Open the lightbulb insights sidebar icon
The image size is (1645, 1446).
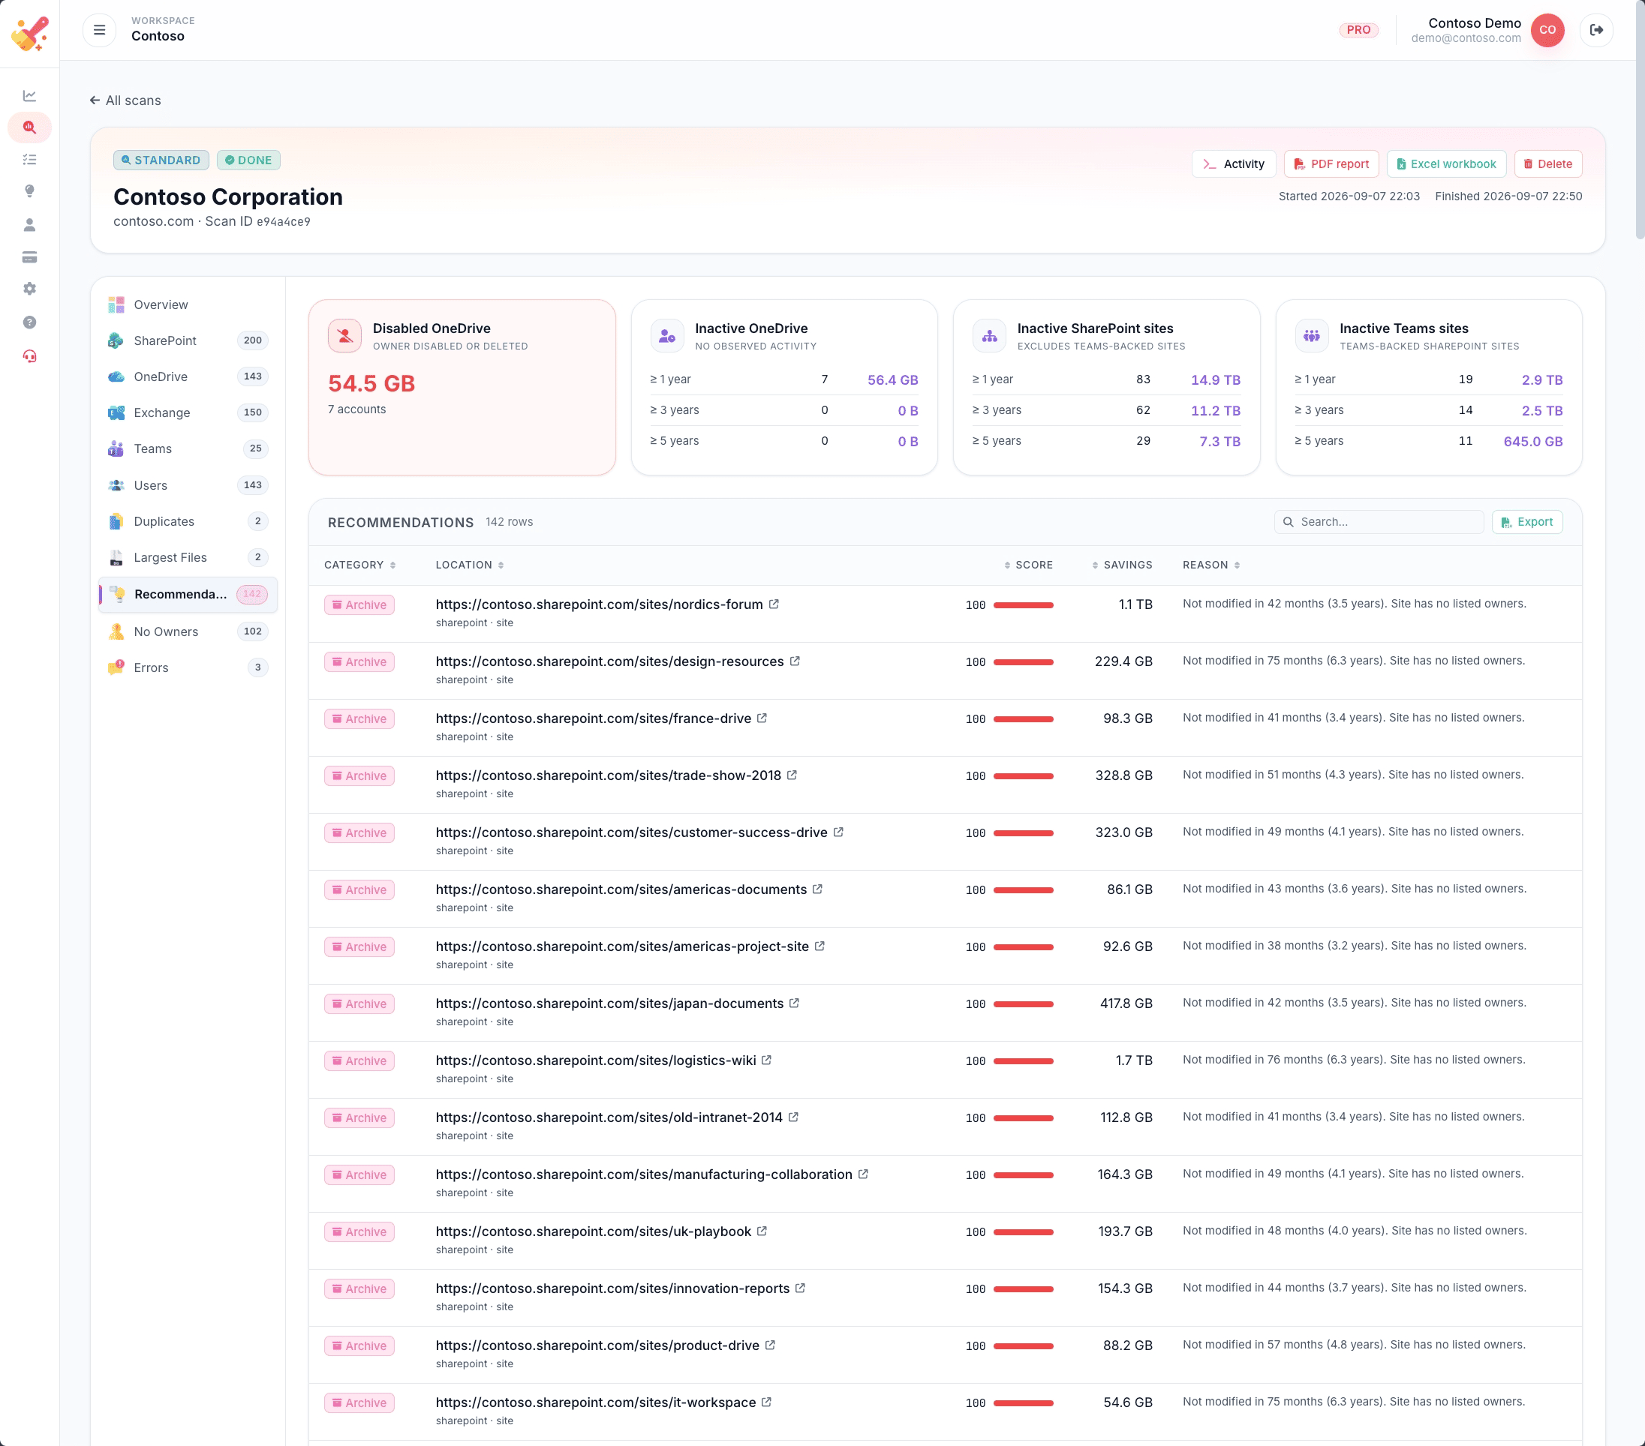point(30,191)
